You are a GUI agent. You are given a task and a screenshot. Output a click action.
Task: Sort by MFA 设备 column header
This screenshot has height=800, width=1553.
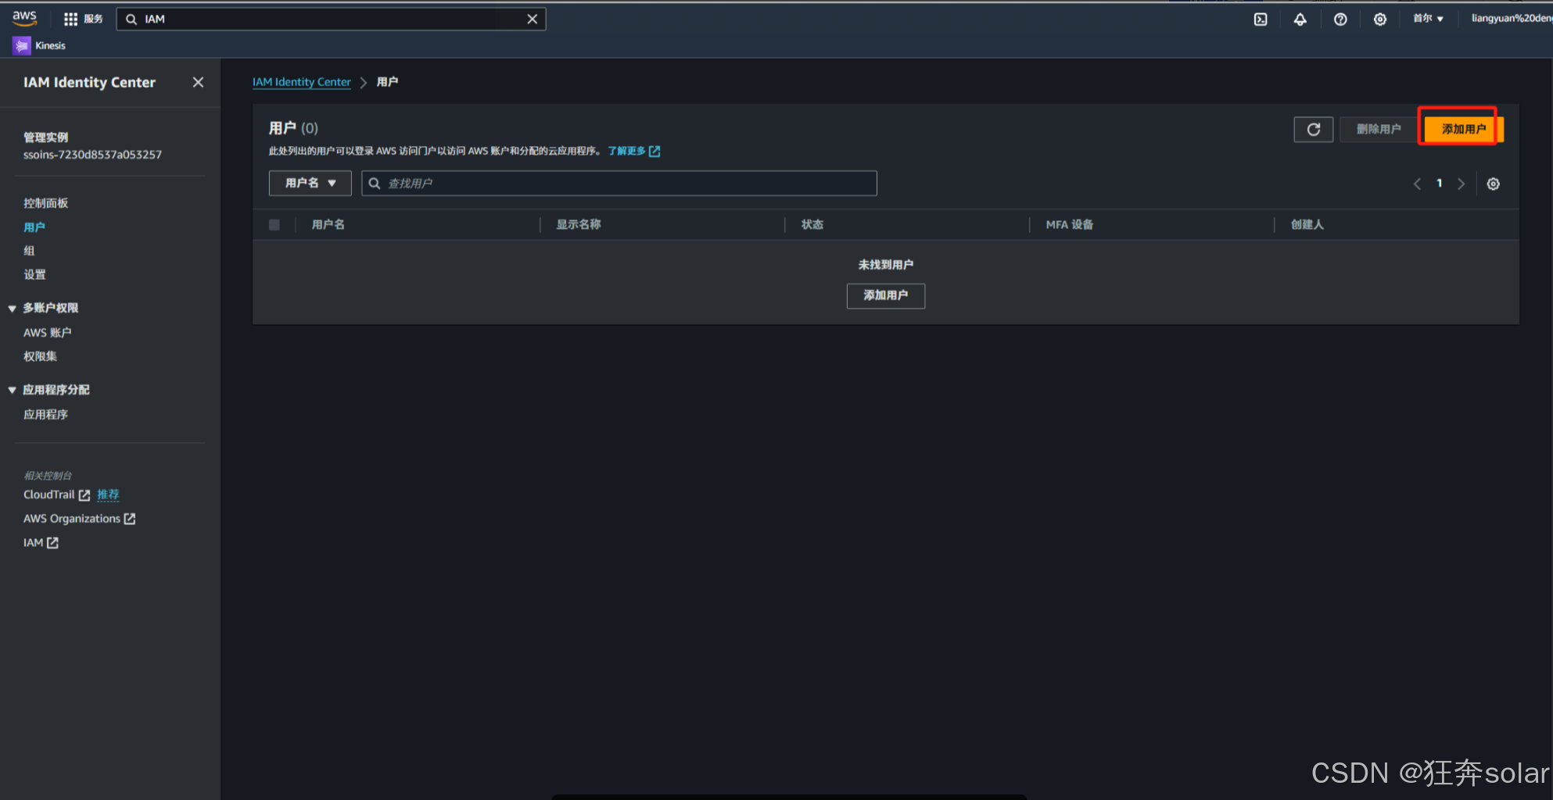click(x=1069, y=225)
